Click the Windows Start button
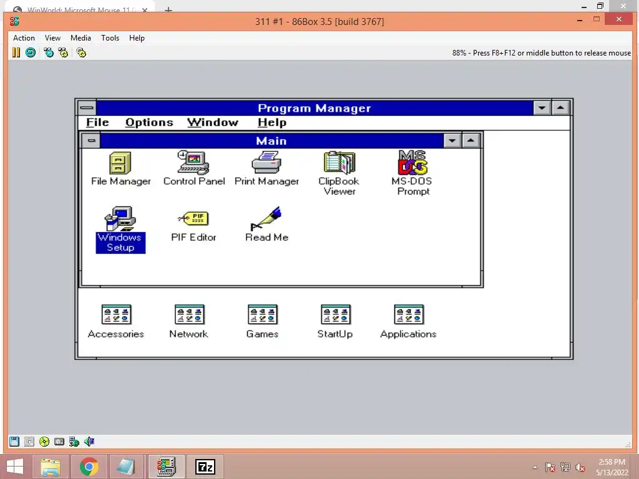639x479 pixels. point(15,467)
